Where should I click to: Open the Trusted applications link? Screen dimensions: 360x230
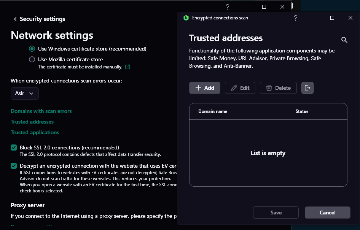[x=35, y=132]
